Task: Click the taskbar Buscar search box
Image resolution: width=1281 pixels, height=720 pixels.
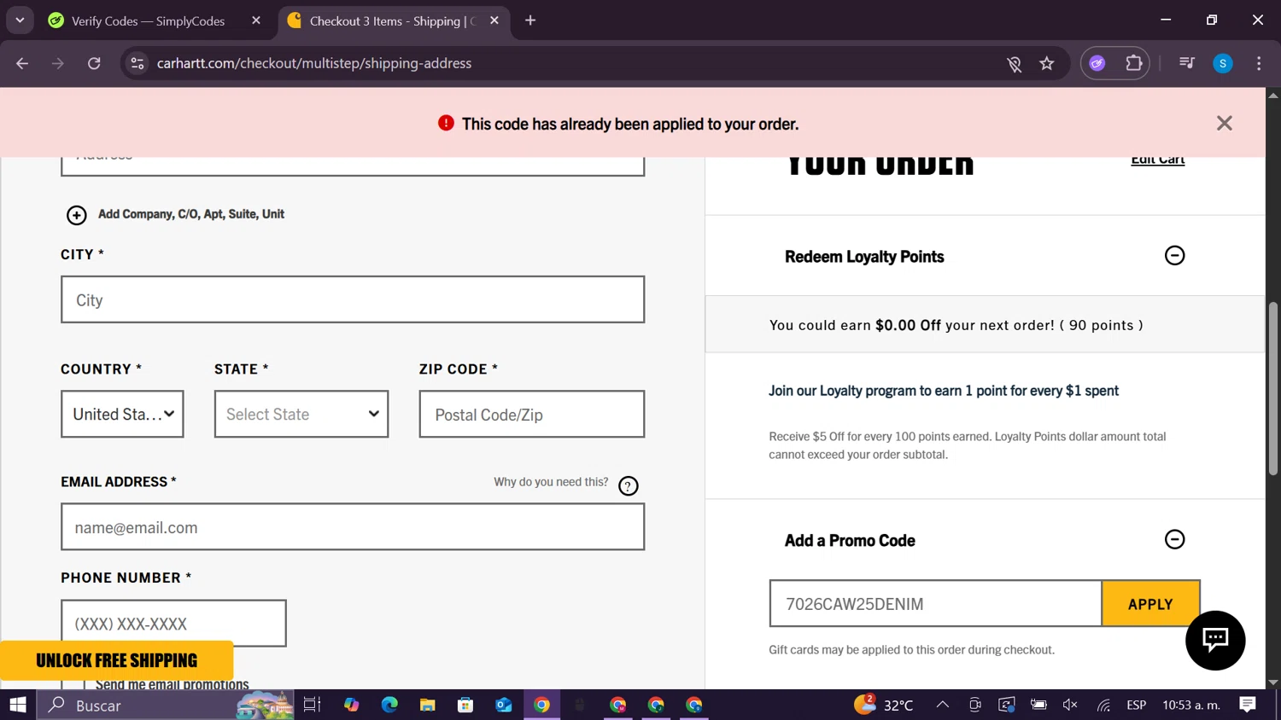Action: tap(166, 705)
